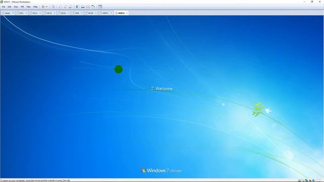Suspend the VM with the pause icon

click(43, 7)
